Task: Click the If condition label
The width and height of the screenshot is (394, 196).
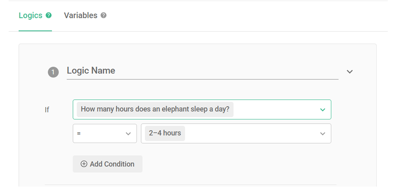Action: coord(47,110)
